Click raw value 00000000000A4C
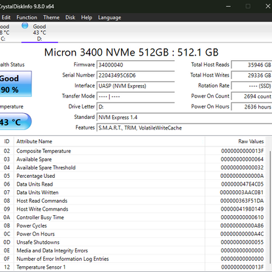 tap(242, 234)
